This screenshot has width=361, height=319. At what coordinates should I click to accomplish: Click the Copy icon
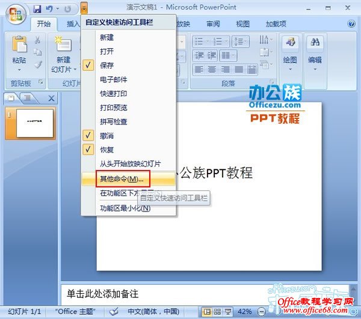37,52
